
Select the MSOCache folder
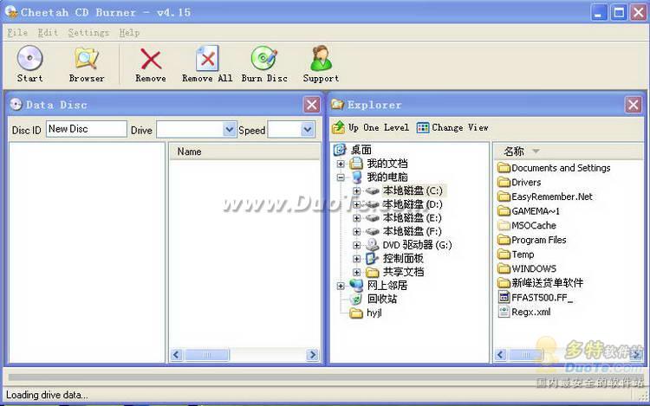coord(527,225)
